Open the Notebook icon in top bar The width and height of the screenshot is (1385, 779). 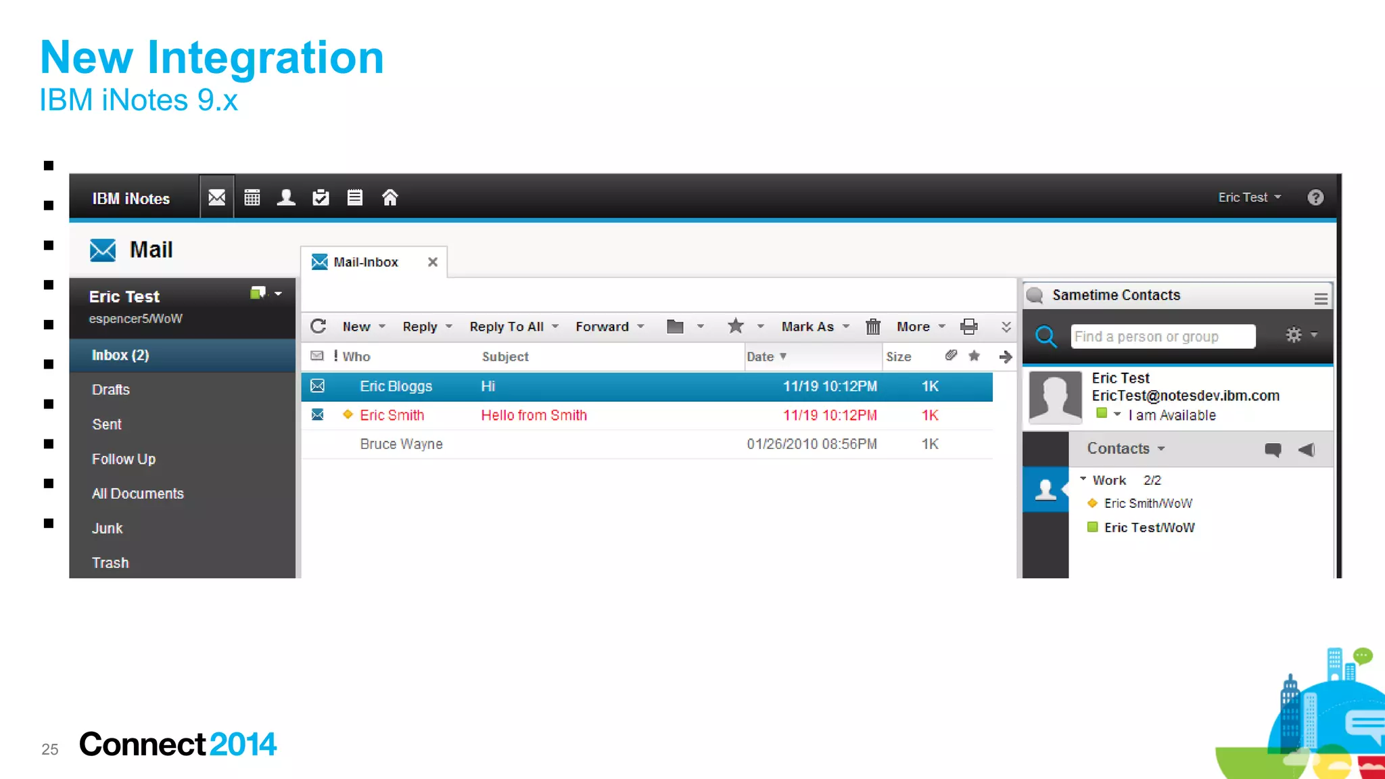pyautogui.click(x=355, y=197)
